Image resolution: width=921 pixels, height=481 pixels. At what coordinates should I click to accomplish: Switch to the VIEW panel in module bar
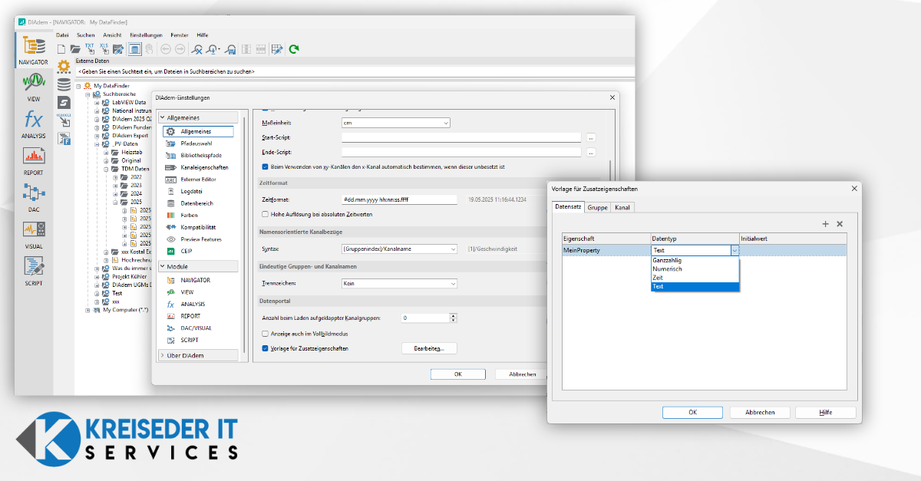click(33, 87)
